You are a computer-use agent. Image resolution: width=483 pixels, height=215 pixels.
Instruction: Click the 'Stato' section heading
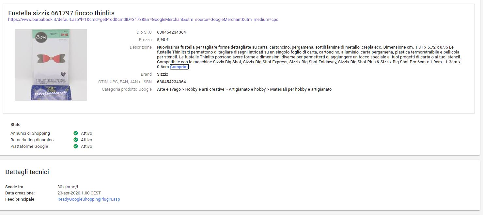(15, 125)
